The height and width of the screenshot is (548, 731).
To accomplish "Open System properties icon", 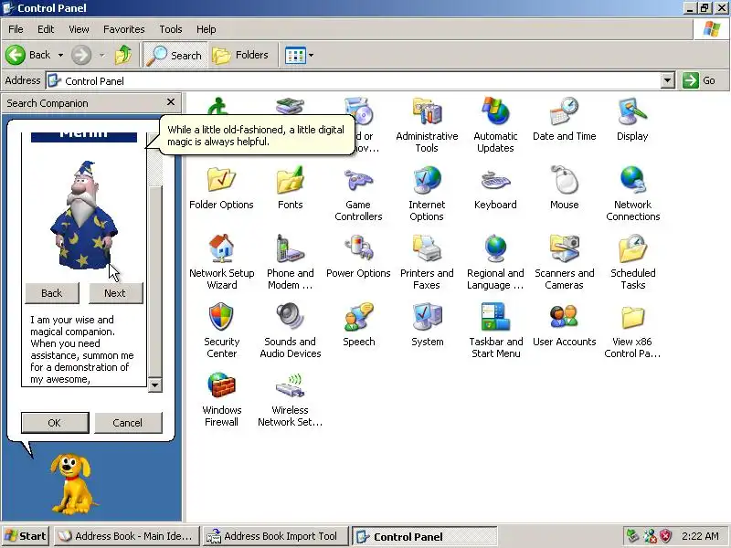I will (427, 325).
